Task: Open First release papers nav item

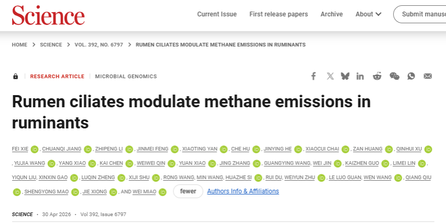Action: point(278,14)
